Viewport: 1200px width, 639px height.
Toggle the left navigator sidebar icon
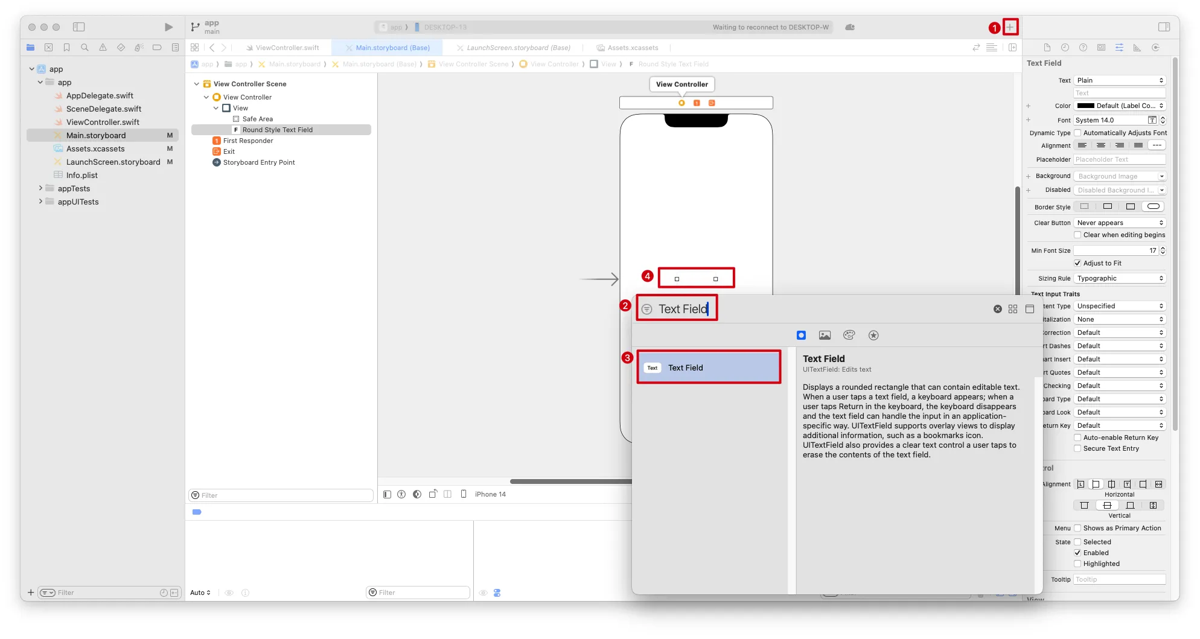79,27
